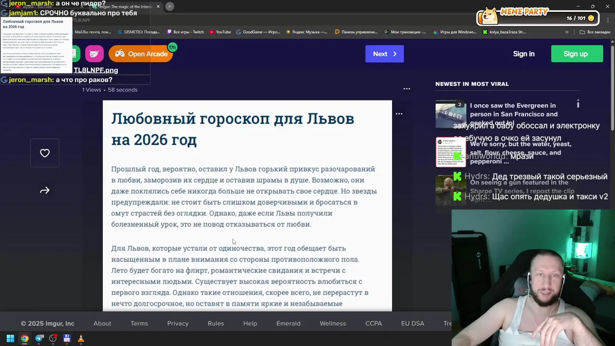This screenshot has width=615, height=346.
Task: Open Arcade from the orange button
Action: coord(141,54)
